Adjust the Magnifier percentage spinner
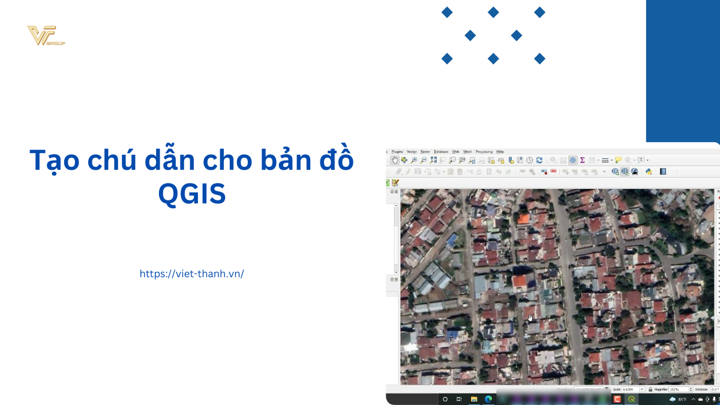 (x=690, y=389)
